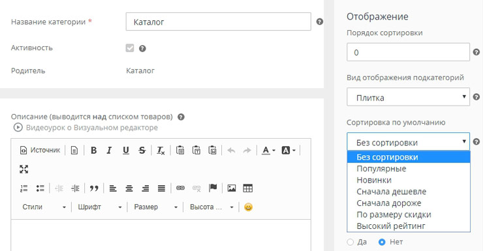Align text right
The height and width of the screenshot is (251, 483).
146,188
